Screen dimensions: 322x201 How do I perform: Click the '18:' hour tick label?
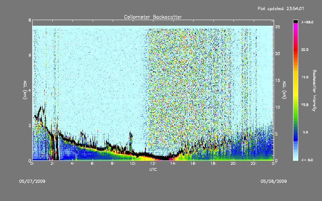pos(213,164)
